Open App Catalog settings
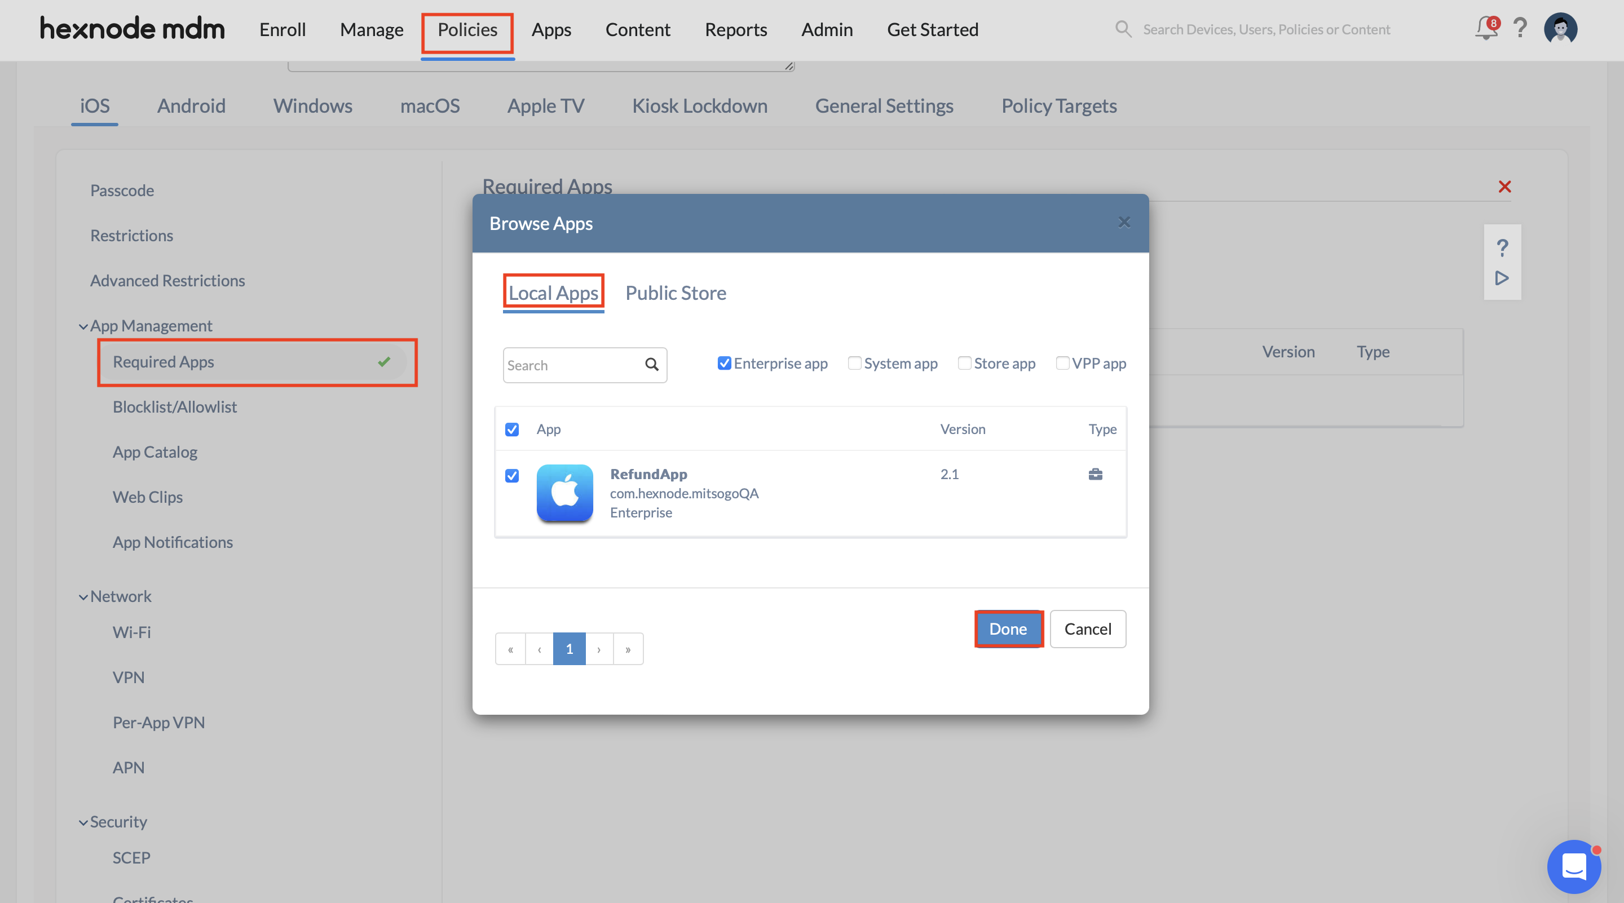The width and height of the screenshot is (1624, 903). tap(155, 452)
